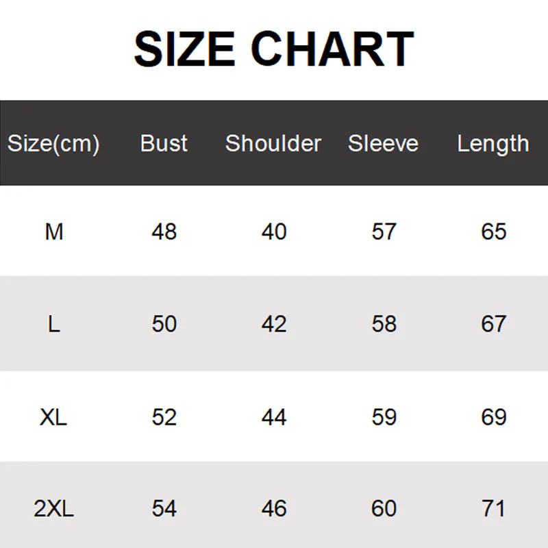Click bust value 48 for size M
This screenshot has width=548, height=548.
164,232
